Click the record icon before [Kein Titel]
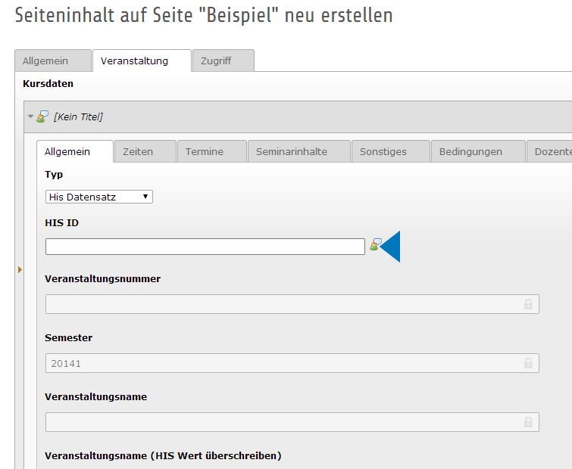The height and width of the screenshot is (469, 572). [42, 116]
